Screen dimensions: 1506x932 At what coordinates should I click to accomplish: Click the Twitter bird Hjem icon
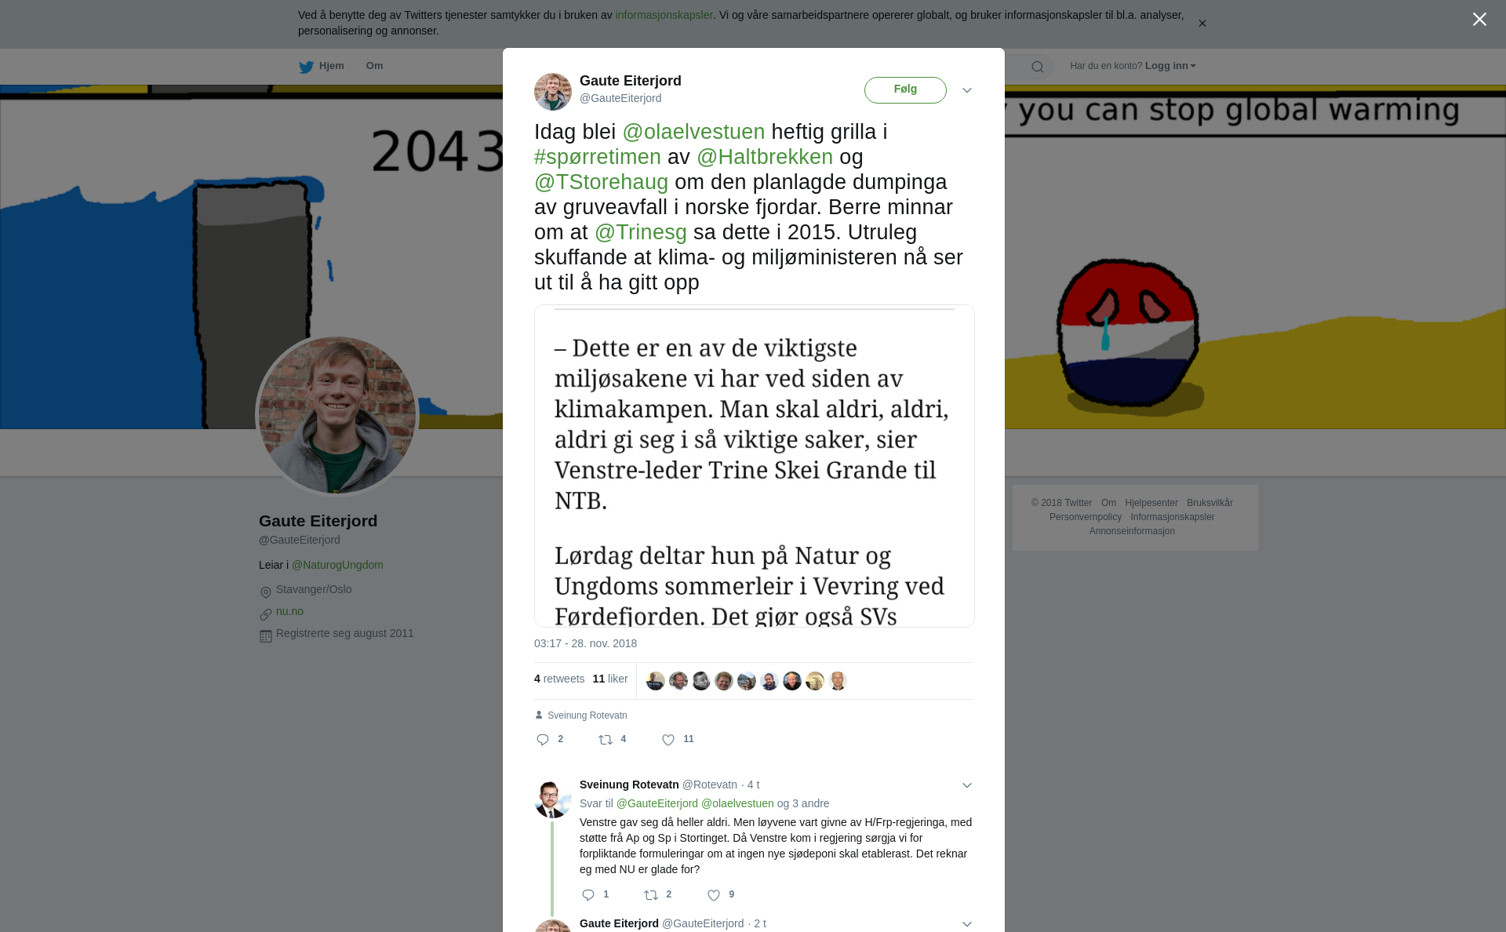click(x=306, y=67)
